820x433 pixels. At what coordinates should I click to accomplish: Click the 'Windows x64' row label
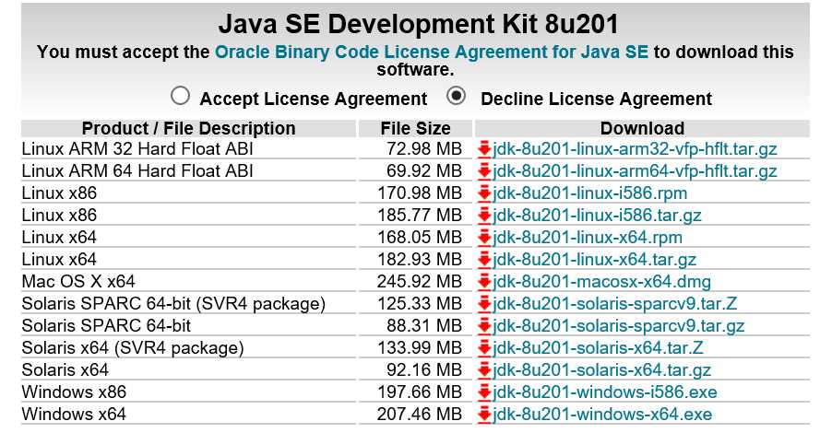click(74, 415)
